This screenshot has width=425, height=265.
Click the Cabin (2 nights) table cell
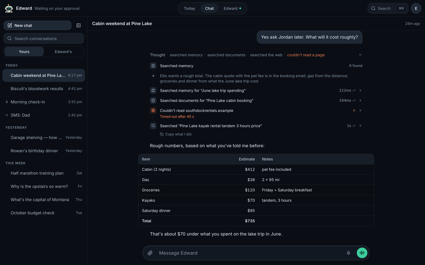(156, 169)
